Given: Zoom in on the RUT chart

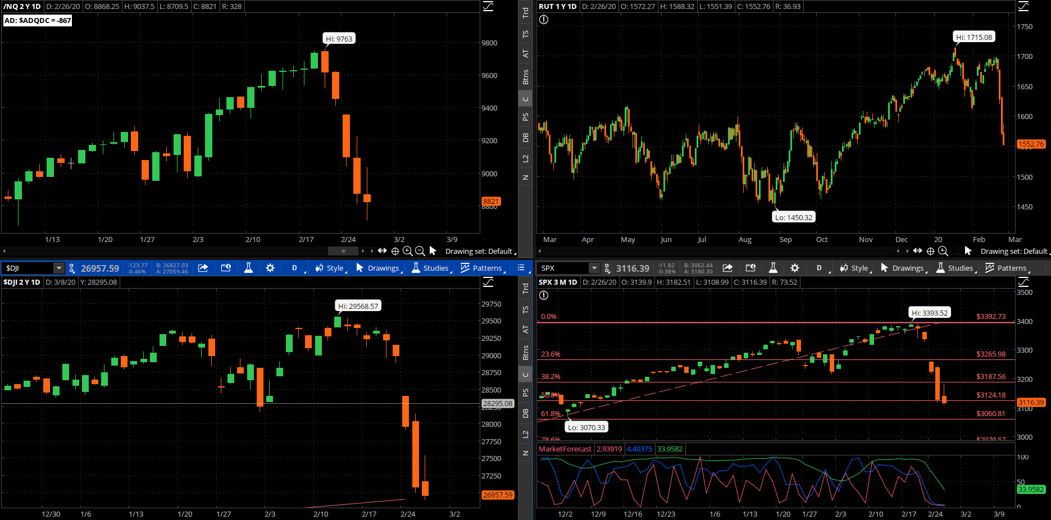Looking at the screenshot, I should tap(943, 251).
